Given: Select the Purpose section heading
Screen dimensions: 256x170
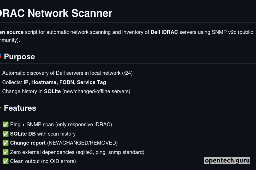Looking at the screenshot, I should coord(19,57).
